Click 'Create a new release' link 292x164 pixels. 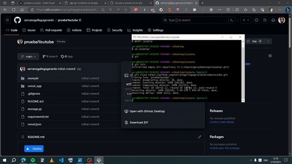click(222, 122)
